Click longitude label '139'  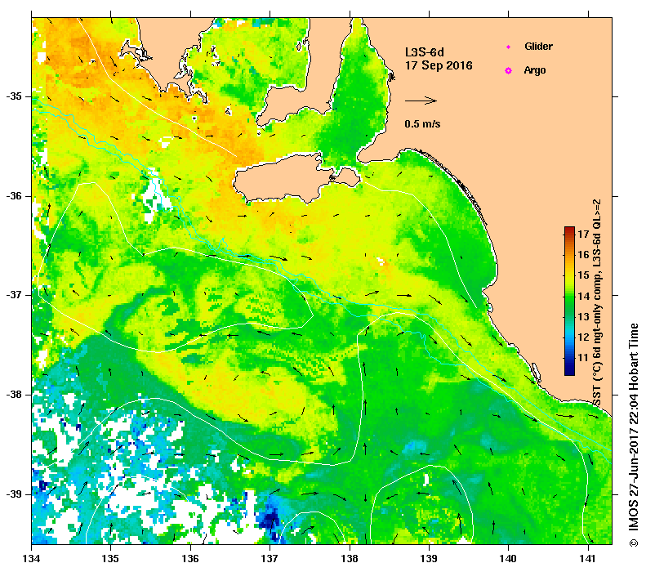(430, 559)
